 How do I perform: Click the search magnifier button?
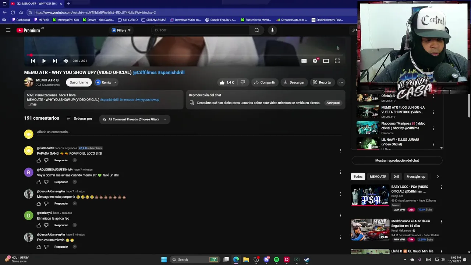pos(257,30)
